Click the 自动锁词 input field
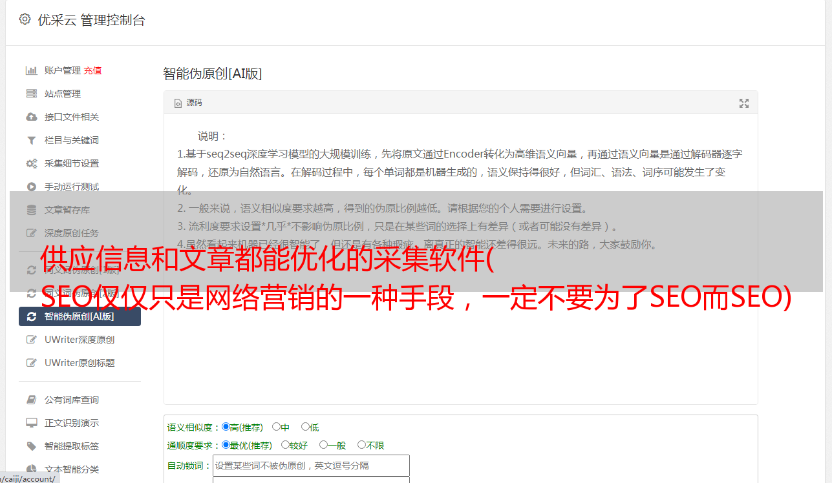Viewport: 832px width, 483px height. pos(311,466)
